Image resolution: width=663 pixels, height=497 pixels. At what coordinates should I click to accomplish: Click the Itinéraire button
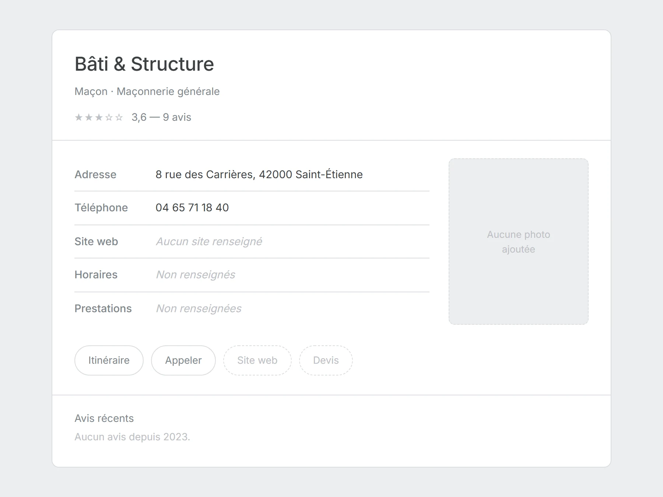[x=109, y=360]
